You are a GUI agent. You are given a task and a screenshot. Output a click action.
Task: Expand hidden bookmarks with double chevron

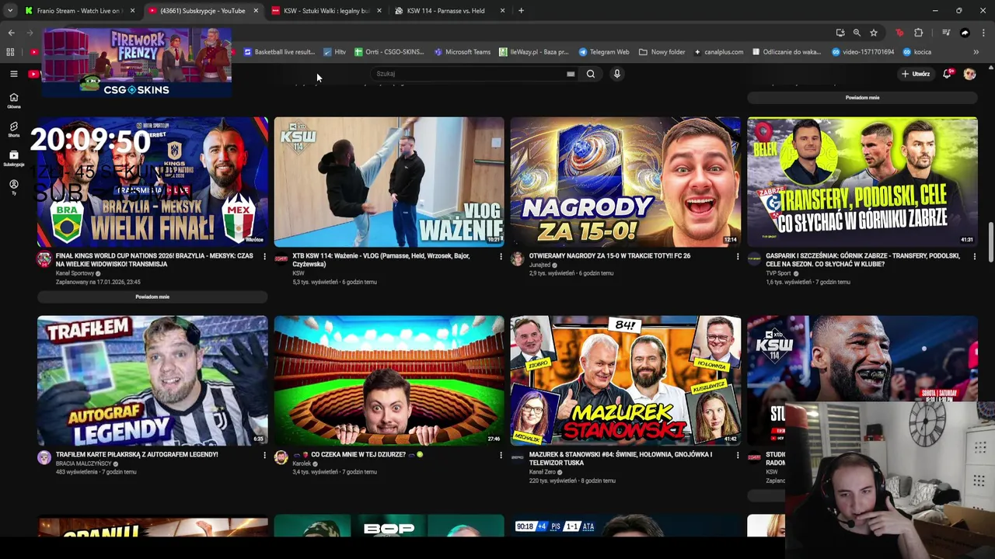pos(976,52)
